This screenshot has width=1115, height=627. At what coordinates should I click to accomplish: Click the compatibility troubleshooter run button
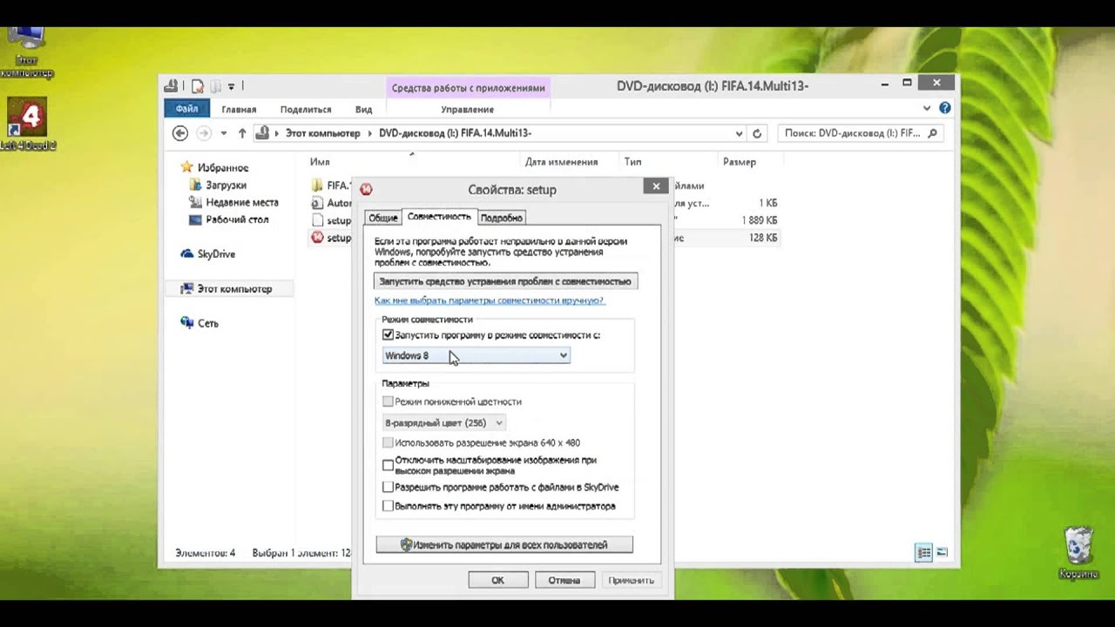pyautogui.click(x=505, y=281)
